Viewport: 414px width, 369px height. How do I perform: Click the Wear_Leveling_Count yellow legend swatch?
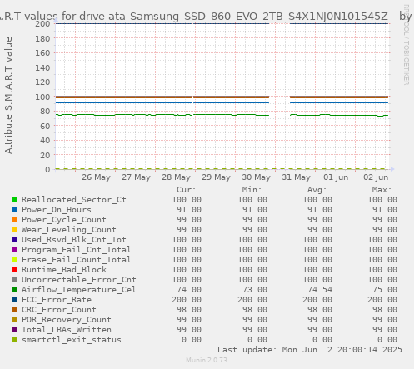coord(14,230)
